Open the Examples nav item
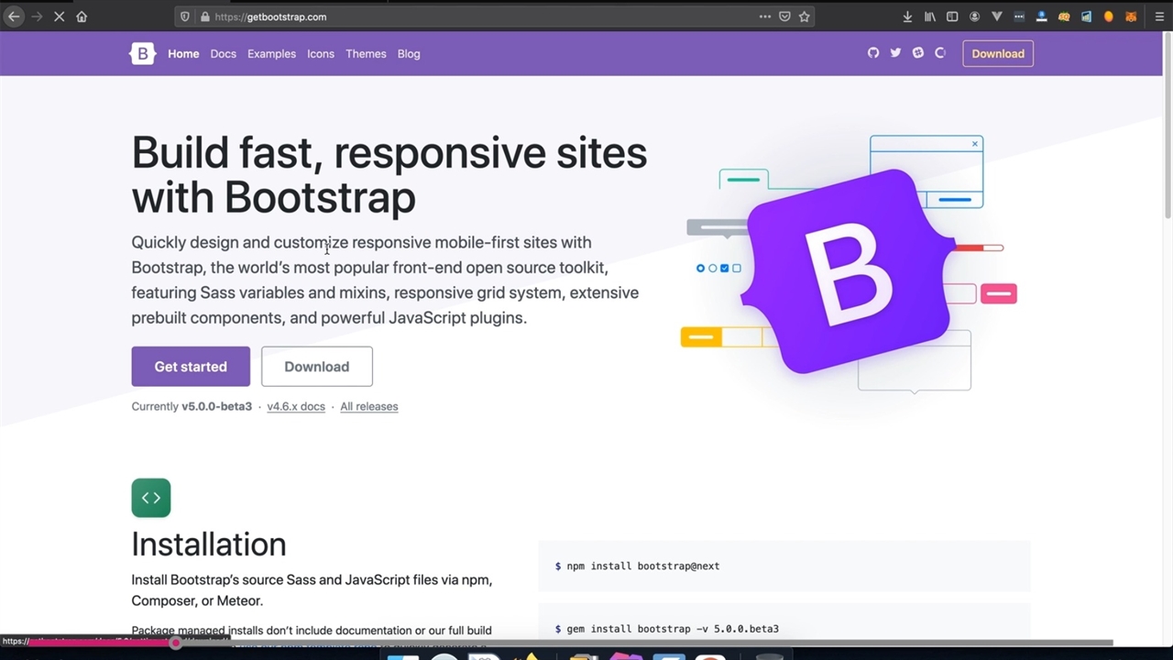Image resolution: width=1173 pixels, height=660 pixels. click(271, 54)
